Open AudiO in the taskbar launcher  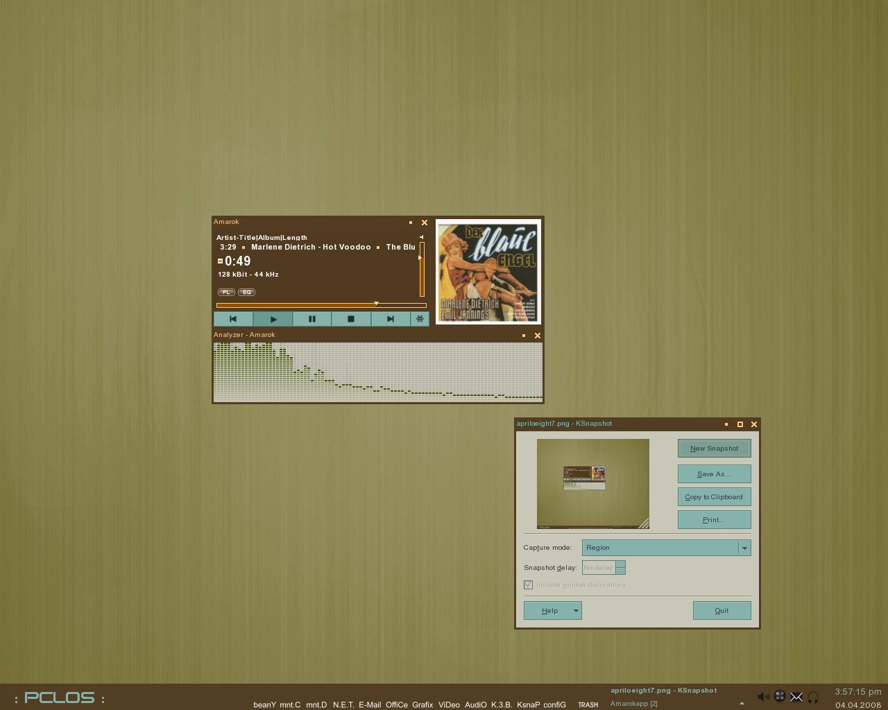pos(475,704)
